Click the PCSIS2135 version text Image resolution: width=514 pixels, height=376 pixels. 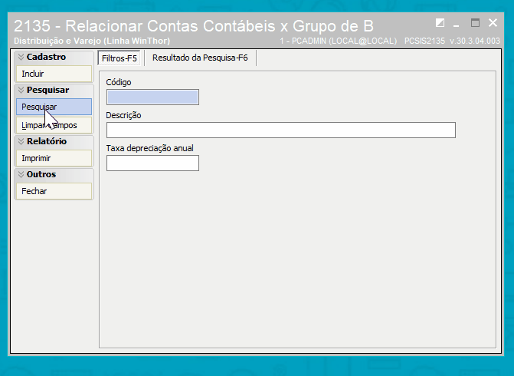(452, 41)
